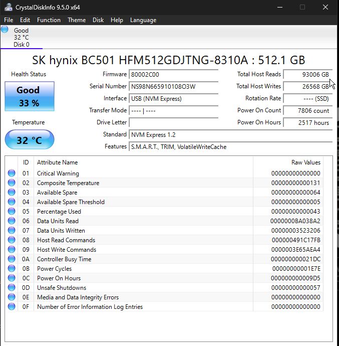
Task: Select the Percentage Used attribute name
Action: pos(59,212)
